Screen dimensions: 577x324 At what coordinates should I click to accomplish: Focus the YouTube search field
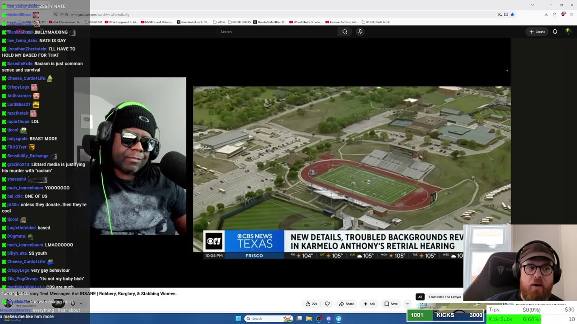click(277, 31)
